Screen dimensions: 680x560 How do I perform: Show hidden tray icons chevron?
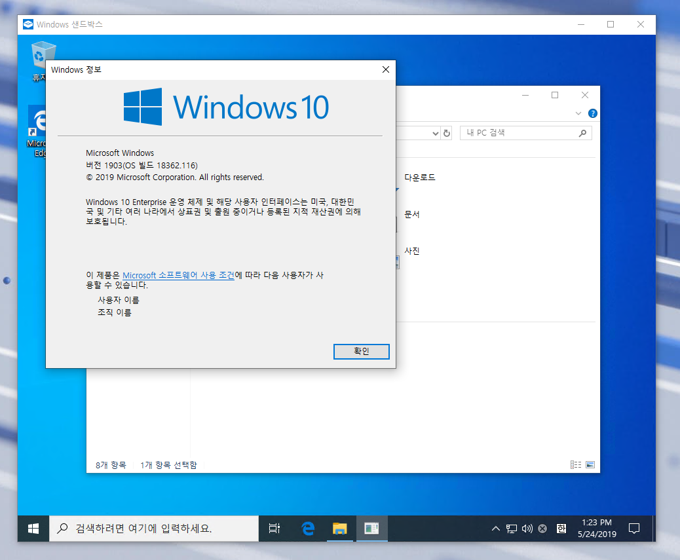pos(495,529)
